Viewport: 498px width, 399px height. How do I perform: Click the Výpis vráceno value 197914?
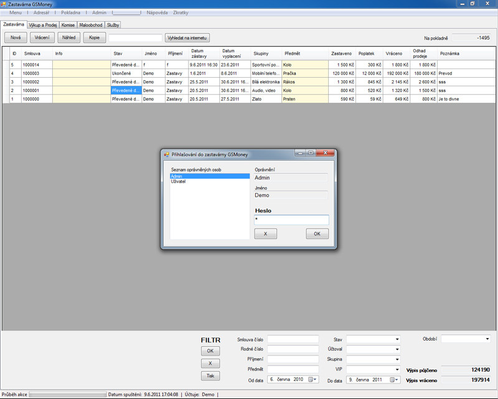pos(466,380)
